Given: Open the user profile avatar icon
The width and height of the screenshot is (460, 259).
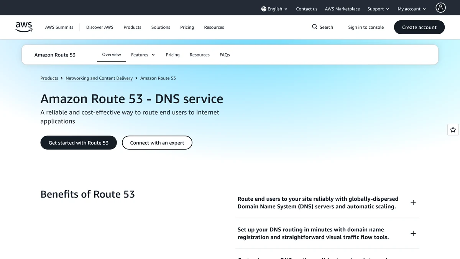Looking at the screenshot, I should 441,7.
